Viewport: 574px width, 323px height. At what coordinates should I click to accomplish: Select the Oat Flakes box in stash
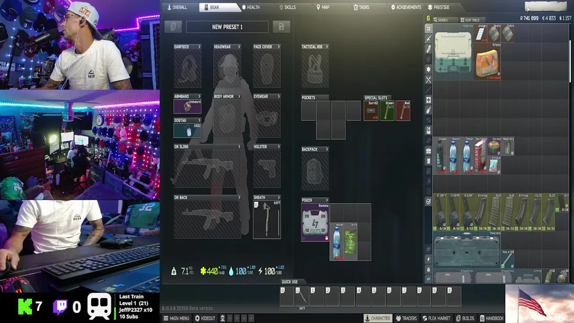click(481, 156)
